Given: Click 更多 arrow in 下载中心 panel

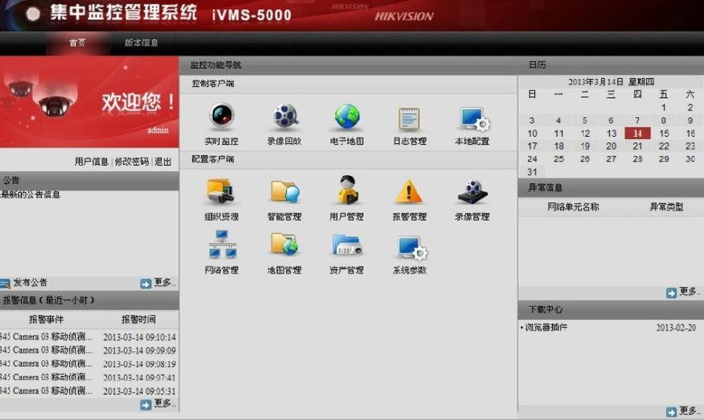Looking at the screenshot, I should [x=671, y=412].
